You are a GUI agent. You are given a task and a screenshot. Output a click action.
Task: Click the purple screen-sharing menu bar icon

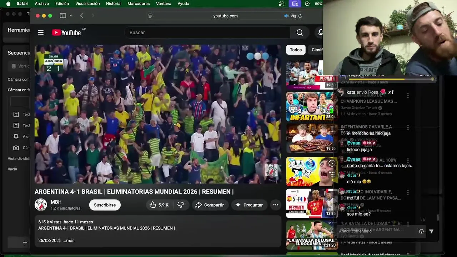click(x=295, y=4)
